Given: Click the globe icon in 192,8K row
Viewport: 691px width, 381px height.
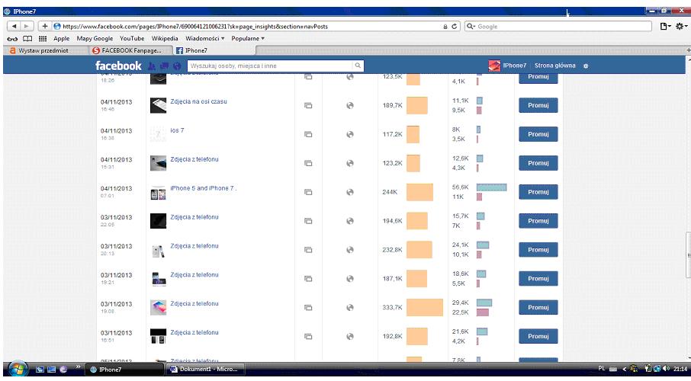Looking at the screenshot, I should click(x=350, y=337).
